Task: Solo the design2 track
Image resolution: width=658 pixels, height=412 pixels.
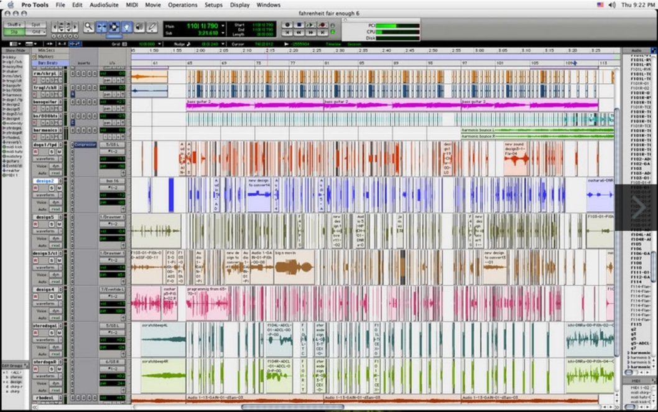Action: (x=52, y=188)
